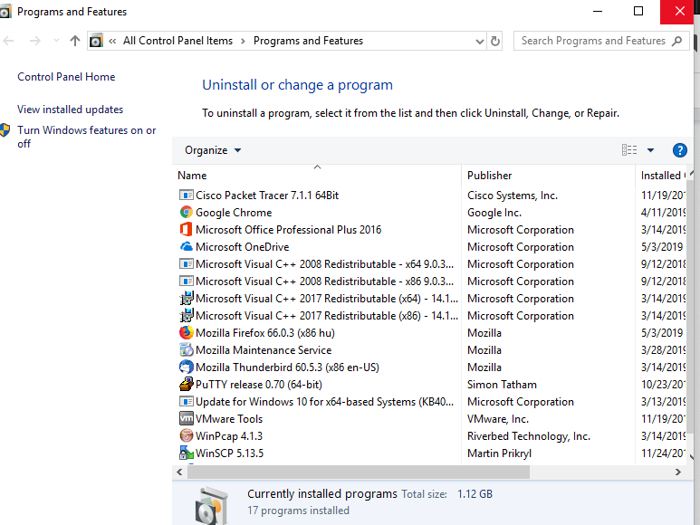Click publisher VMware, Inc.
Image resolution: width=700 pixels, height=525 pixels.
498,419
